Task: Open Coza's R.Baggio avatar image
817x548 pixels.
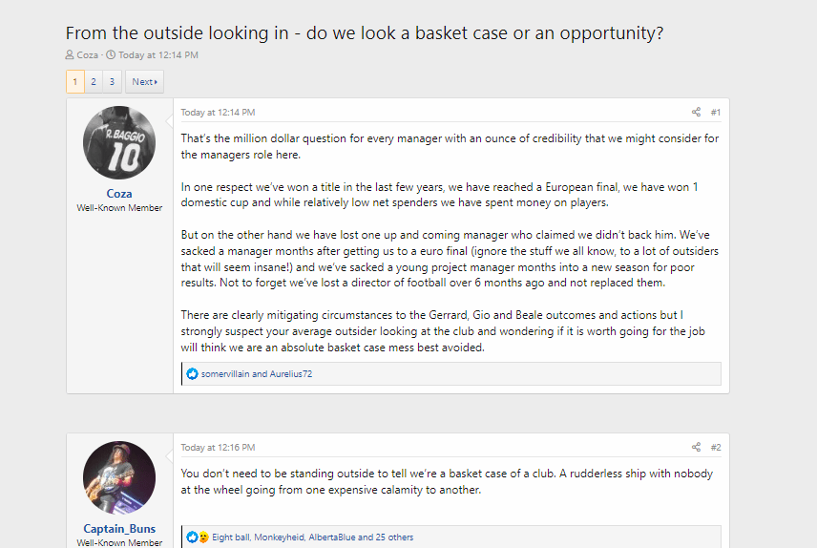Action: 119,143
